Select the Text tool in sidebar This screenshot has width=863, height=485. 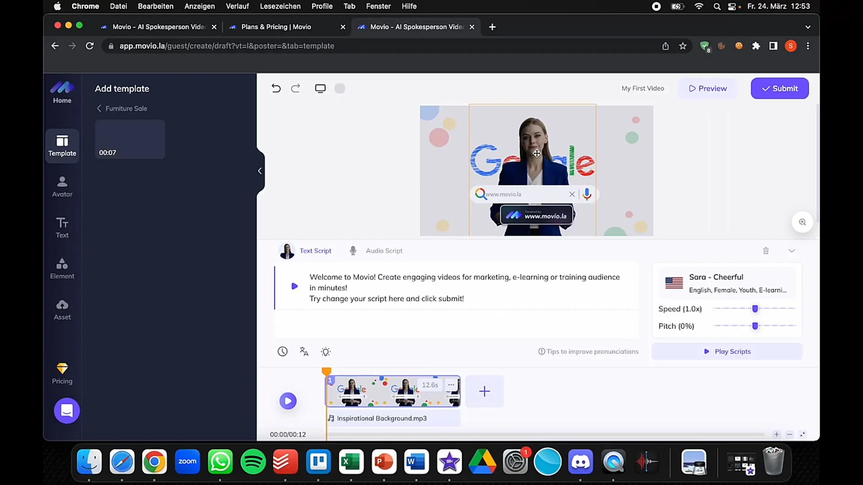pyautogui.click(x=62, y=227)
